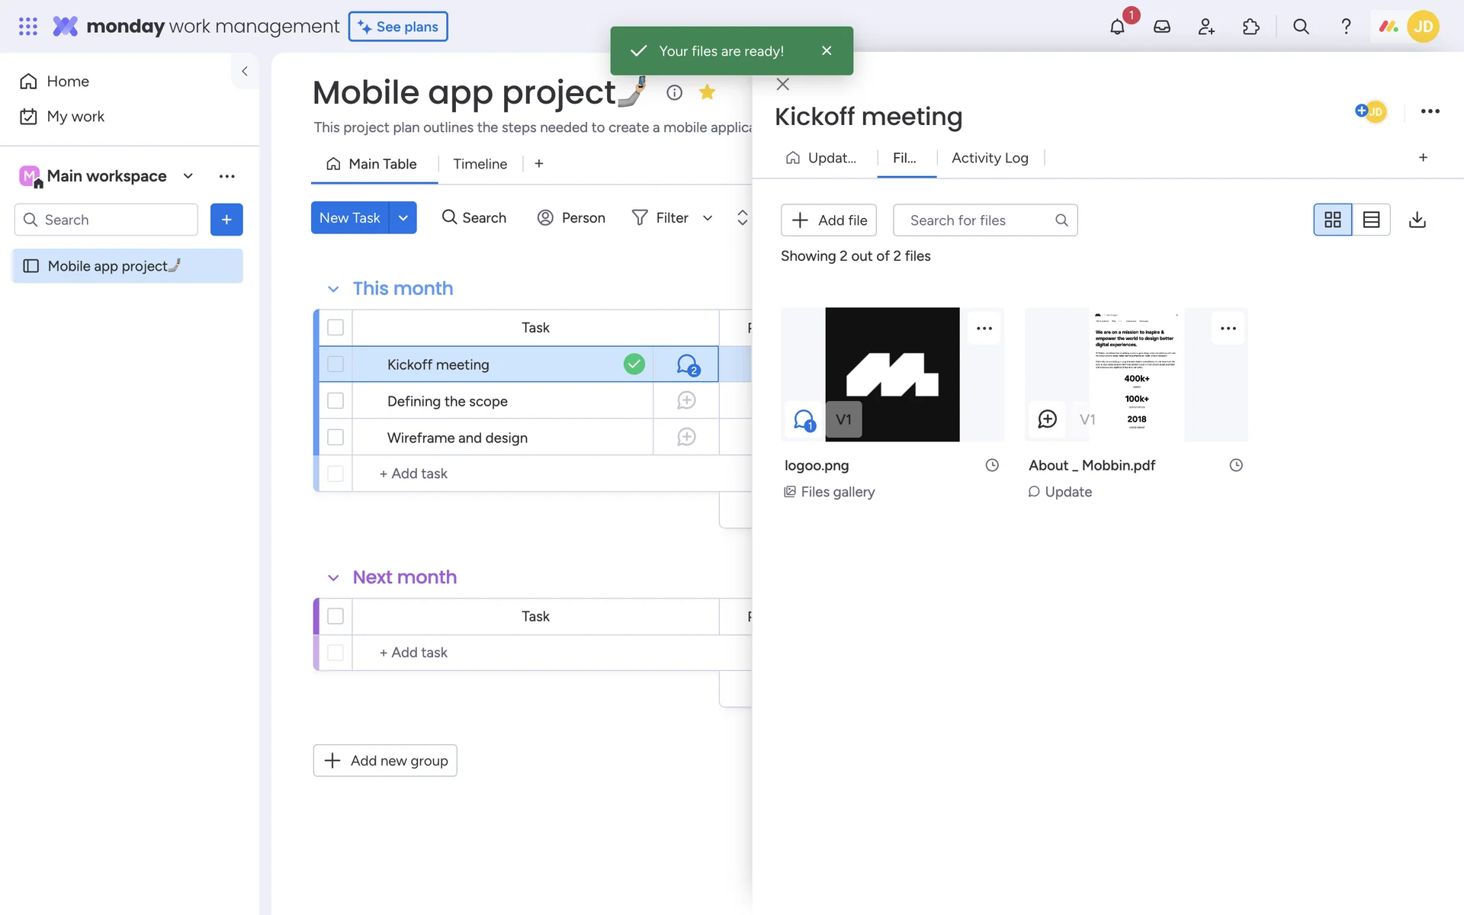Open the inbox tray icon
This screenshot has width=1464, height=915.
(x=1161, y=27)
